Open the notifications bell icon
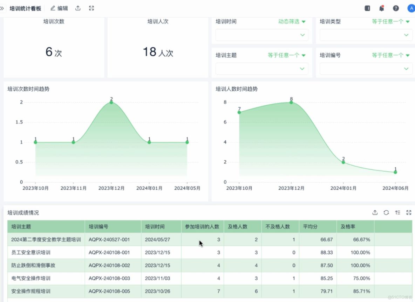The height and width of the screenshot is (302, 415). click(x=382, y=8)
